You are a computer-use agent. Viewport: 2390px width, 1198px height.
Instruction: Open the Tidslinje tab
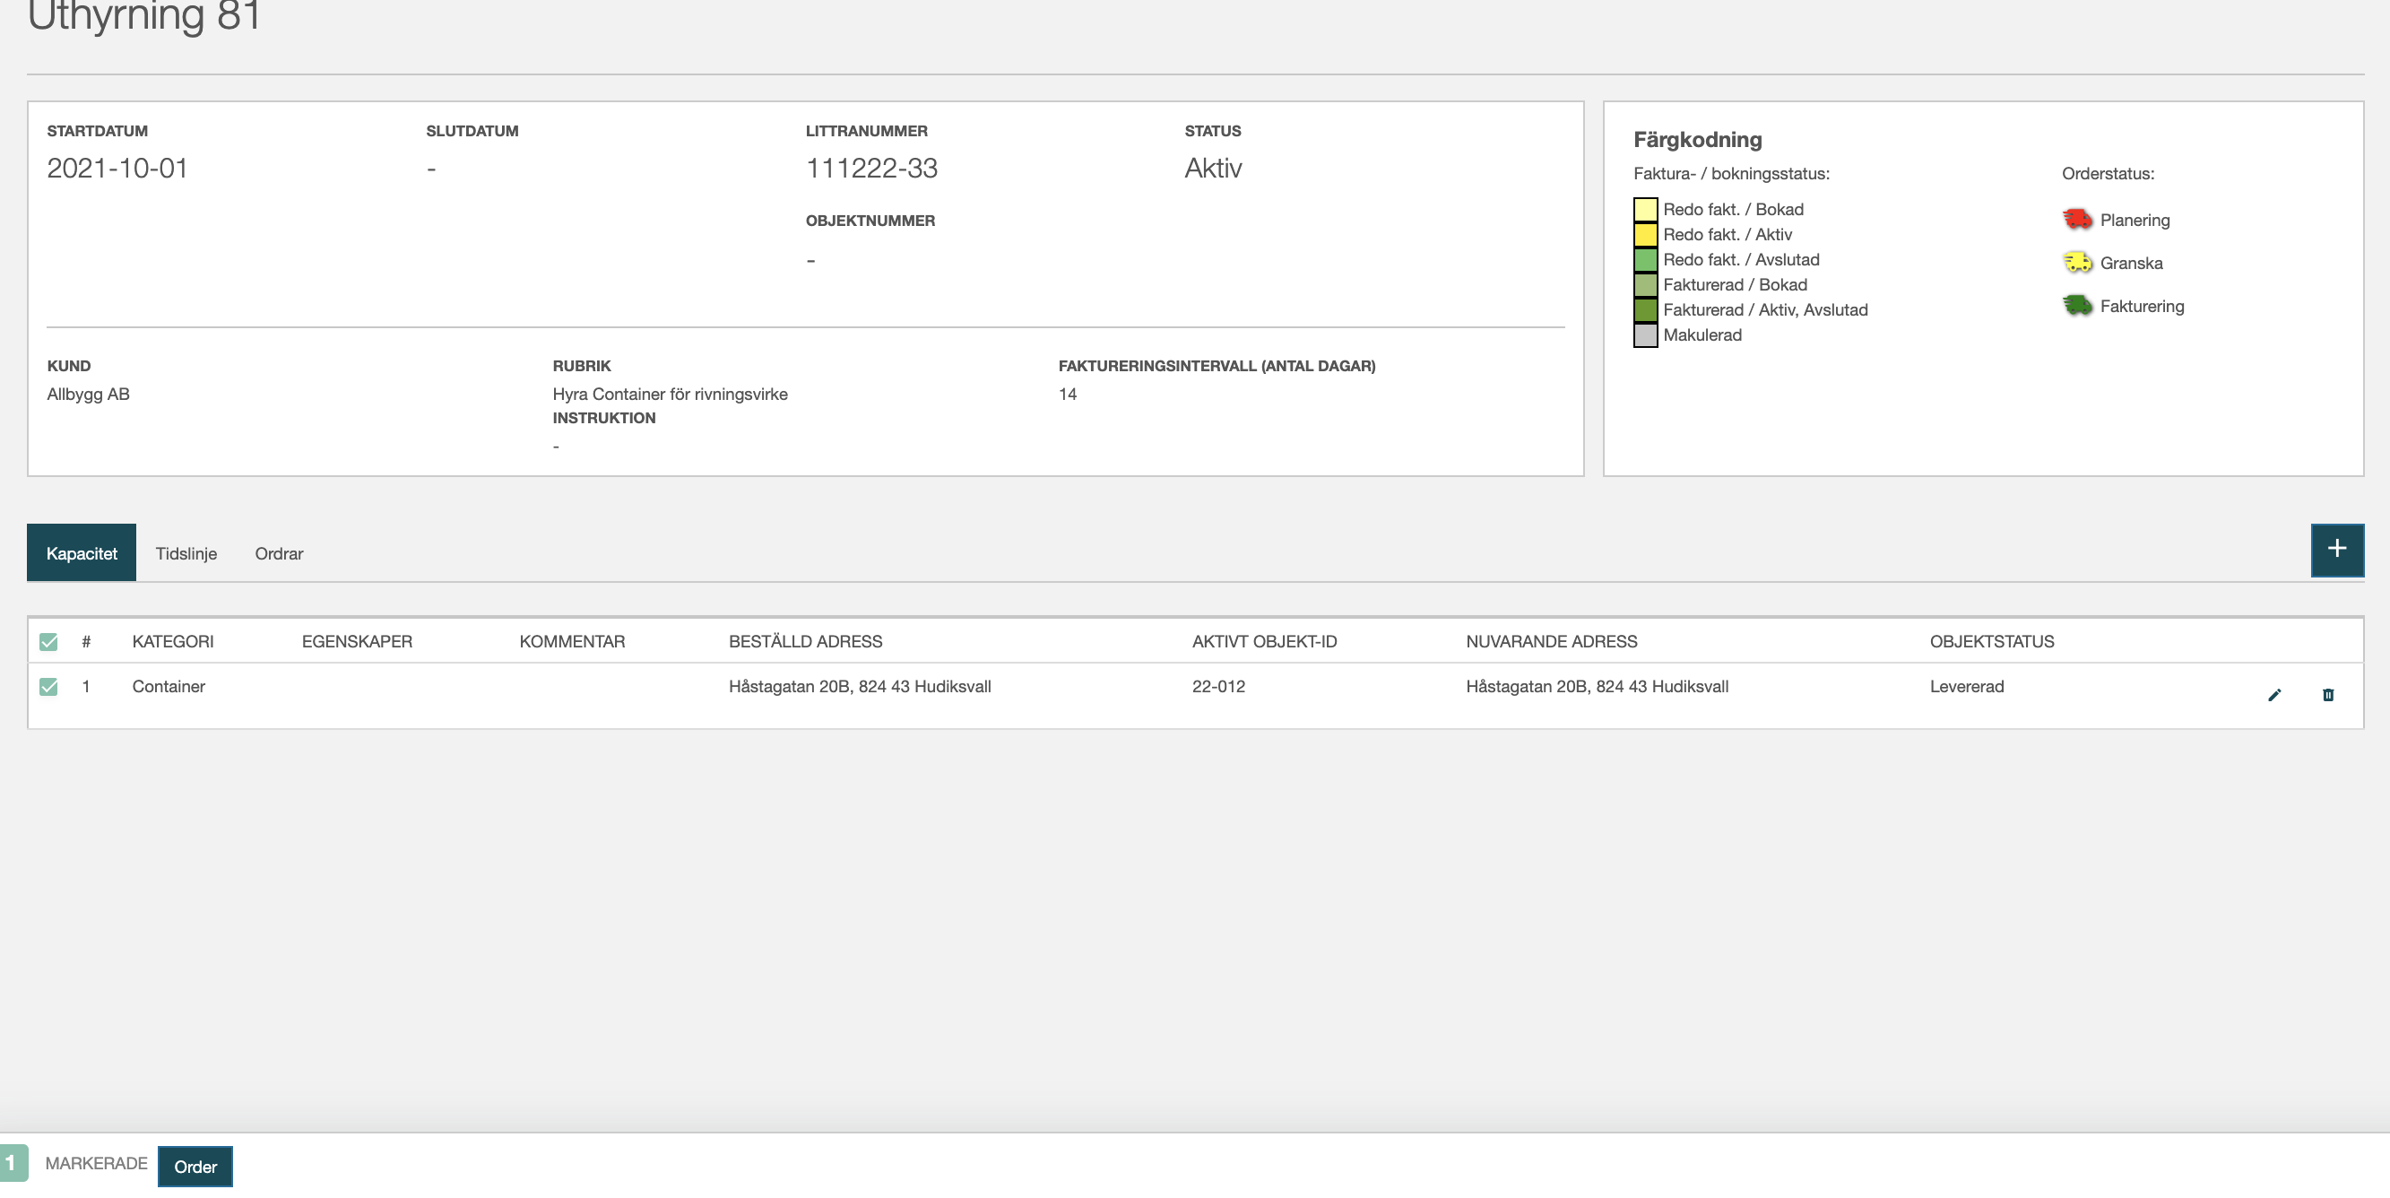(186, 553)
